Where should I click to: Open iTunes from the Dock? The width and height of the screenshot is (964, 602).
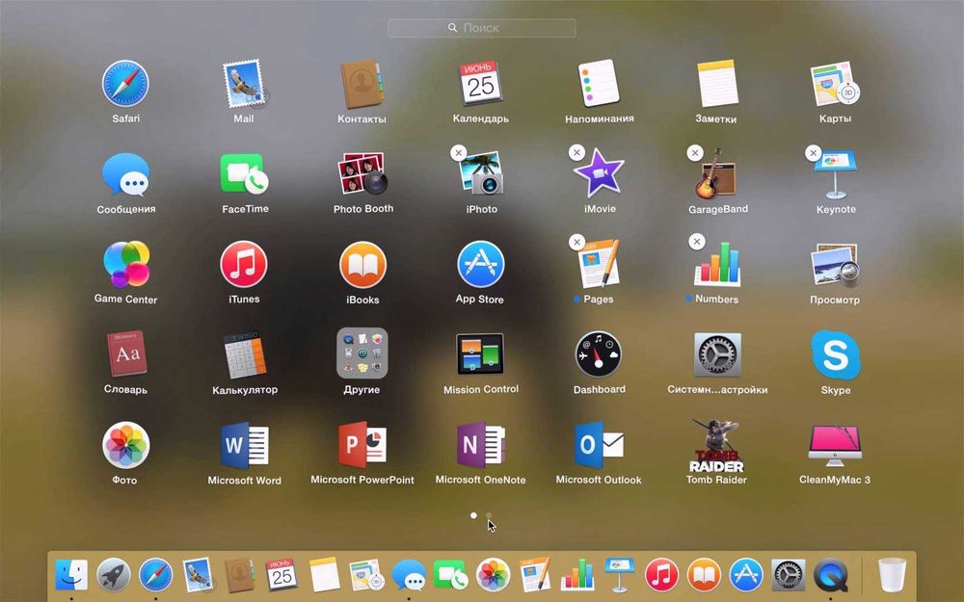pos(661,576)
